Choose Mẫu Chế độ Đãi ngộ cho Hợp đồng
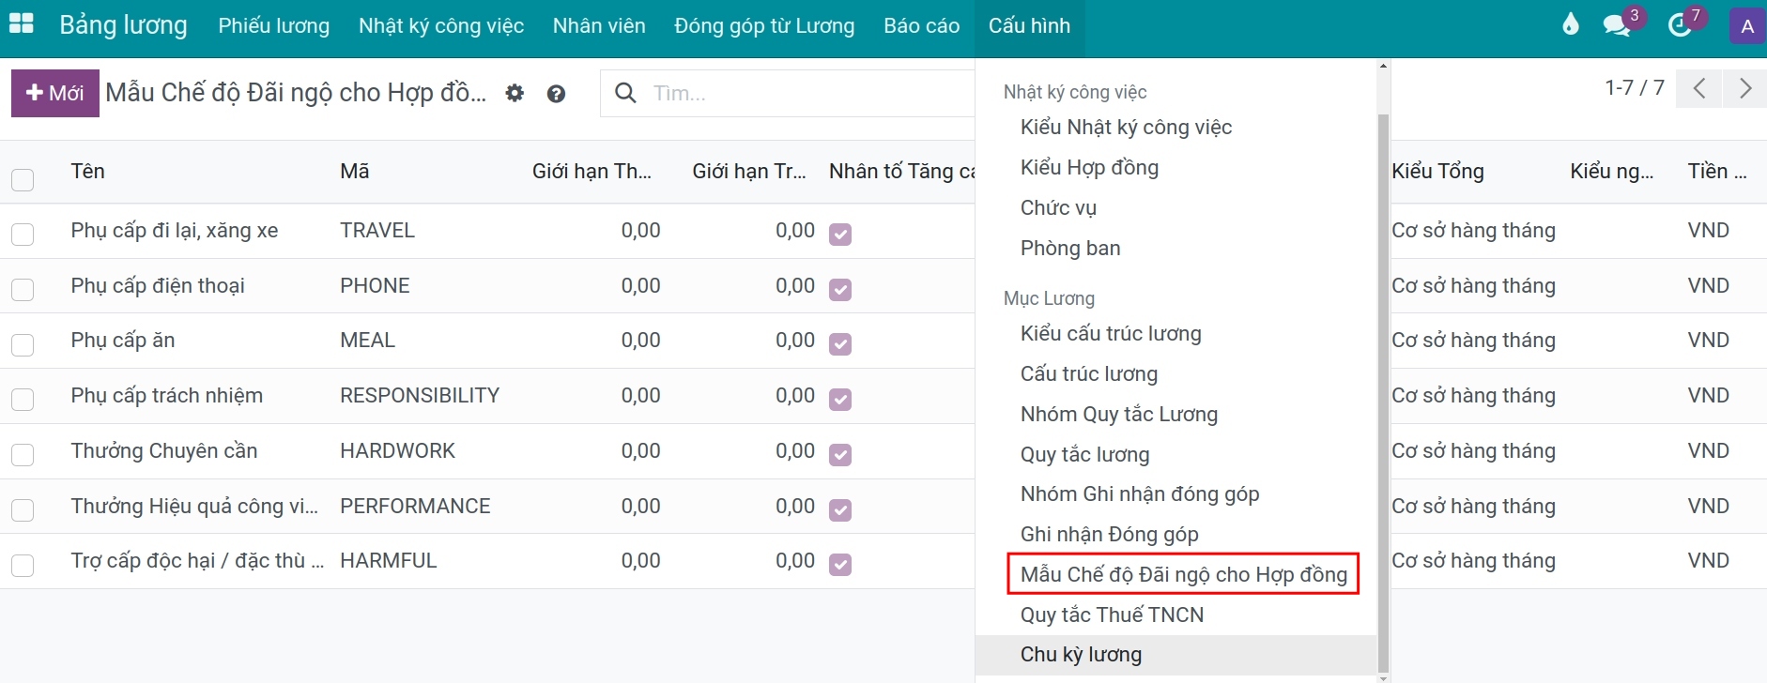This screenshot has width=1767, height=683. 1183,574
